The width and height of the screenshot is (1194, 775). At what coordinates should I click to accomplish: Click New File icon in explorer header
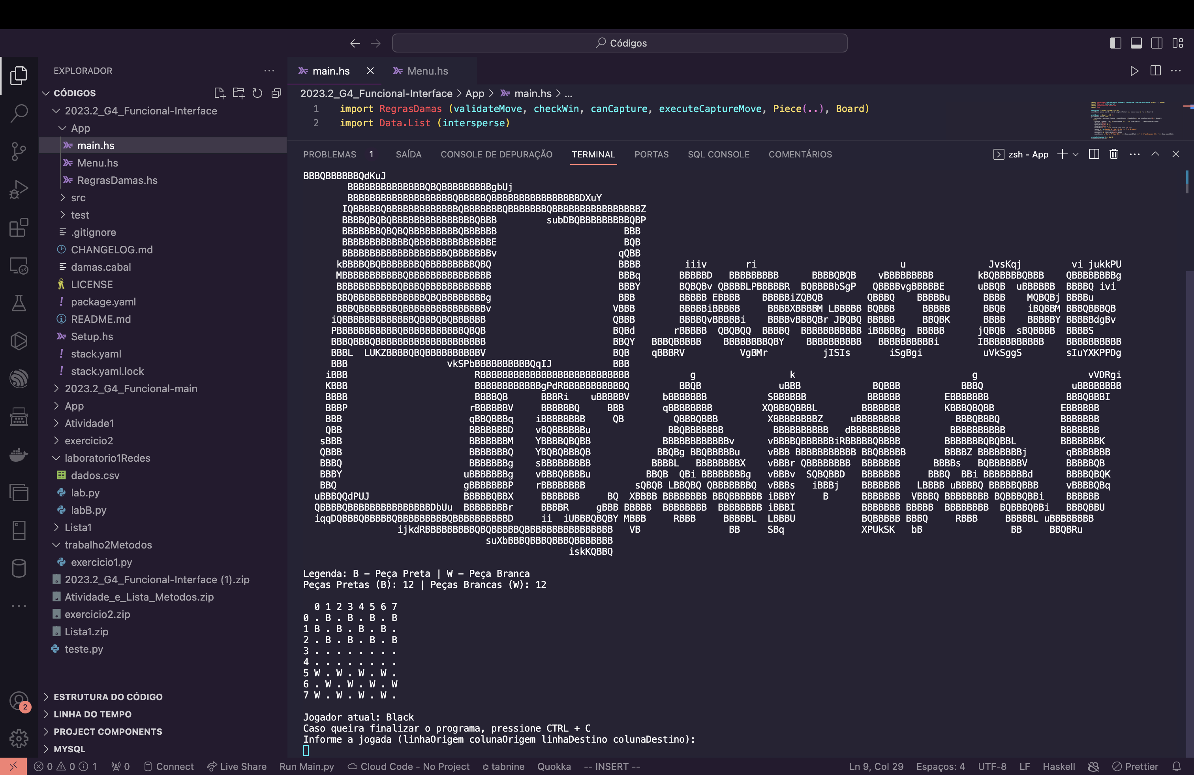[x=219, y=93]
